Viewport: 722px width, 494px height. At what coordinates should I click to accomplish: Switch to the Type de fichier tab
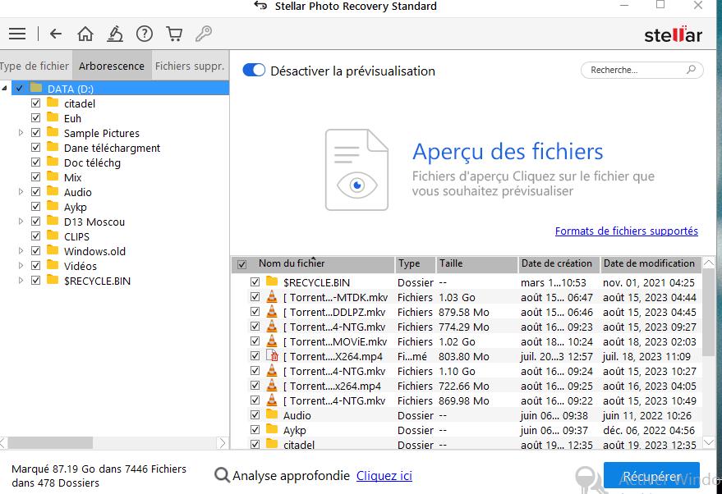[x=34, y=66]
